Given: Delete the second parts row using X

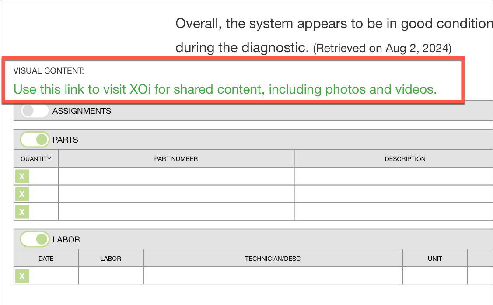Looking at the screenshot, I should [x=22, y=194].
